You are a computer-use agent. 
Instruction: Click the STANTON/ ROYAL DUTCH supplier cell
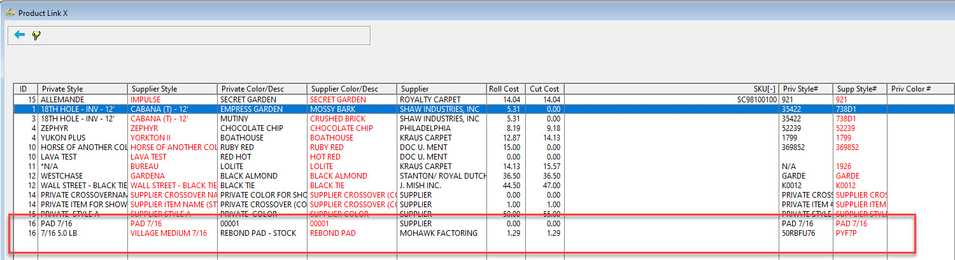(442, 176)
